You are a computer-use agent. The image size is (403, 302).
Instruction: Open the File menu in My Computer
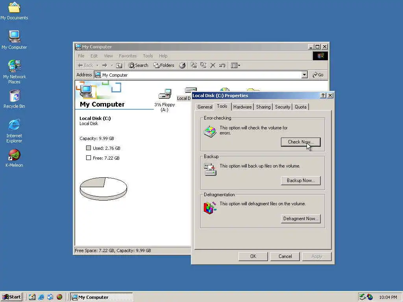tap(81, 56)
